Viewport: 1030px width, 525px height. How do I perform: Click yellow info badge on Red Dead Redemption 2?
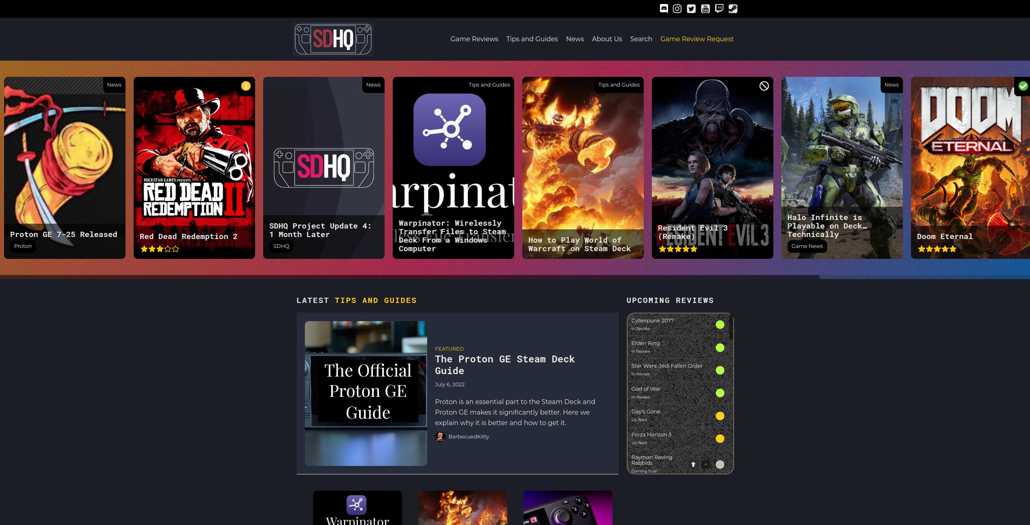246,86
